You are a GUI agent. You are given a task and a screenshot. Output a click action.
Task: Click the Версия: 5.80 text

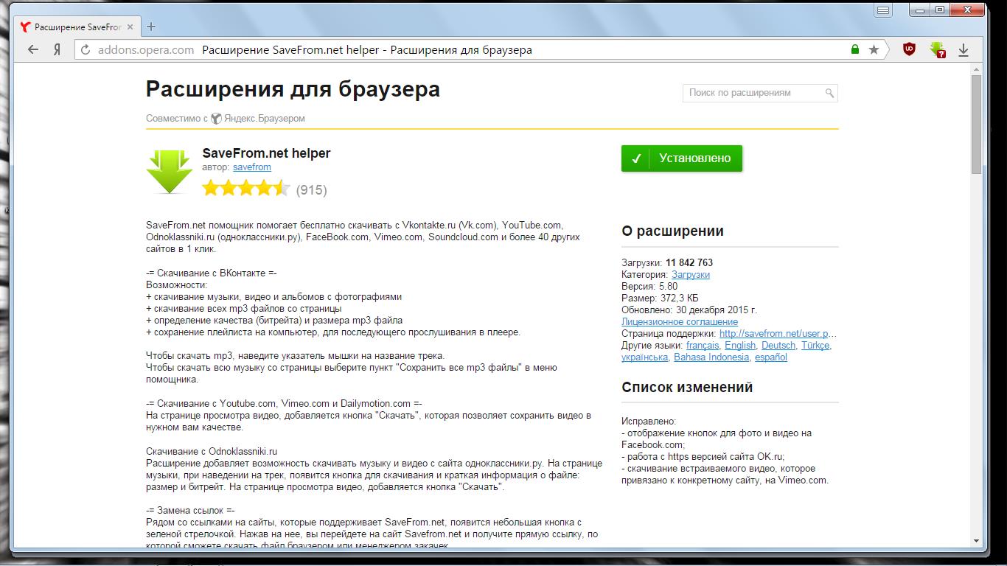pos(649,286)
